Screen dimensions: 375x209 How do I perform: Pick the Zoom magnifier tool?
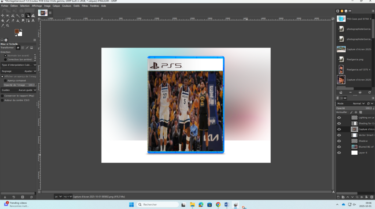click(x=8, y=26)
